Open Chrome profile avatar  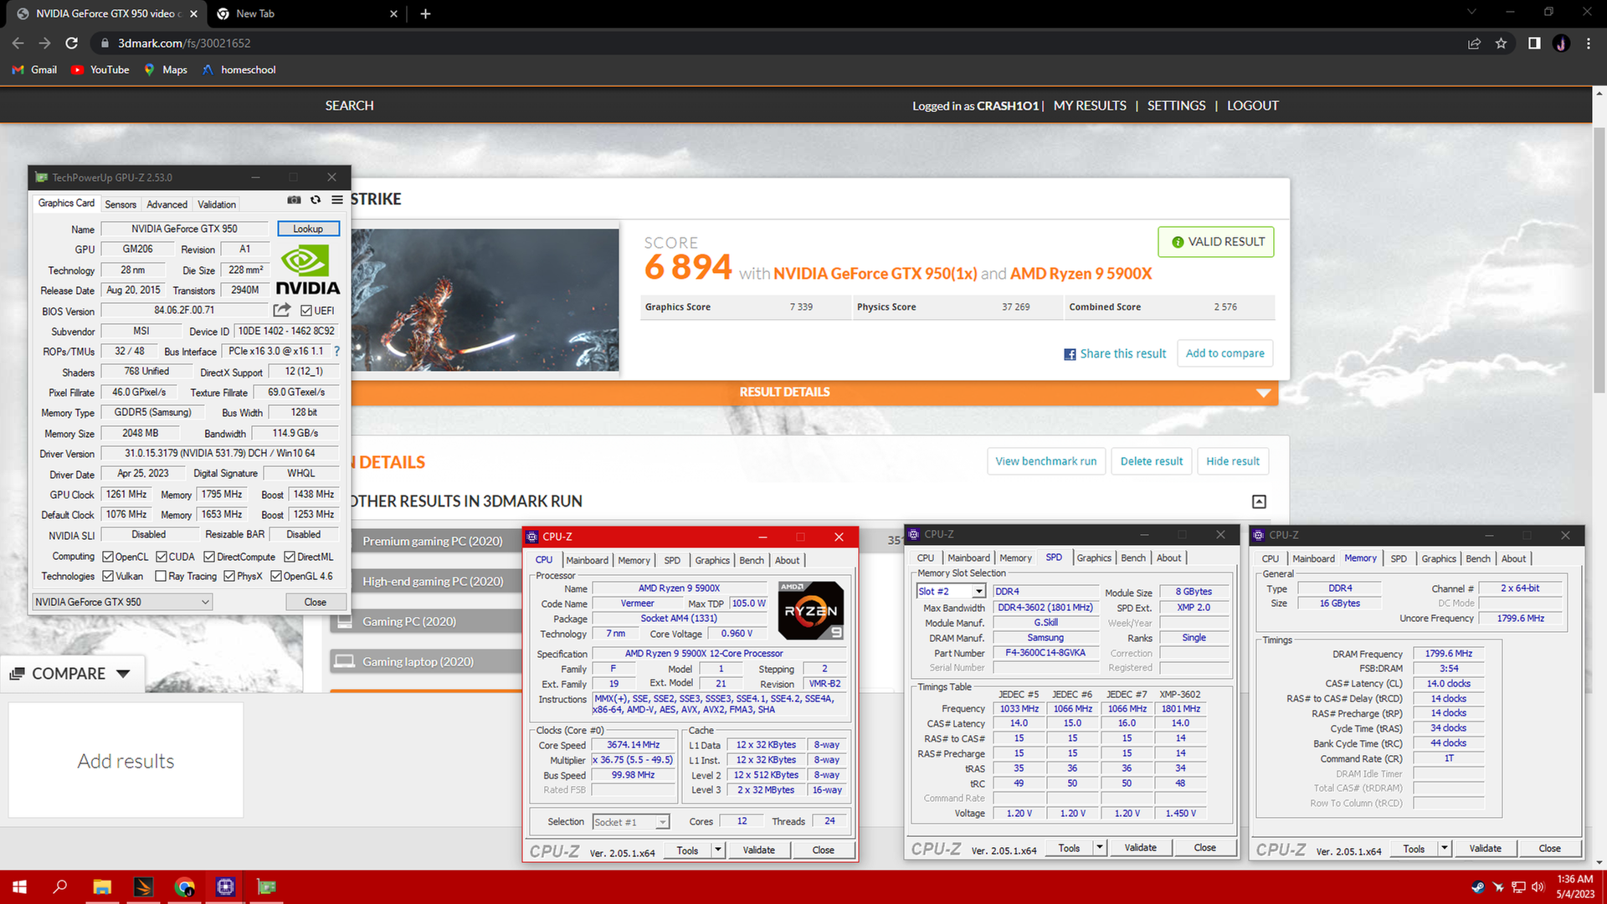(1561, 43)
